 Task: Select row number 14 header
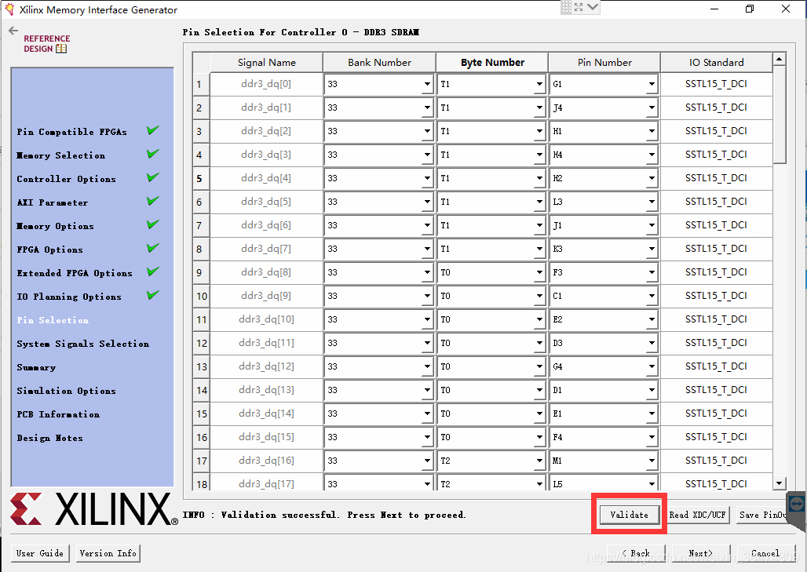click(201, 391)
